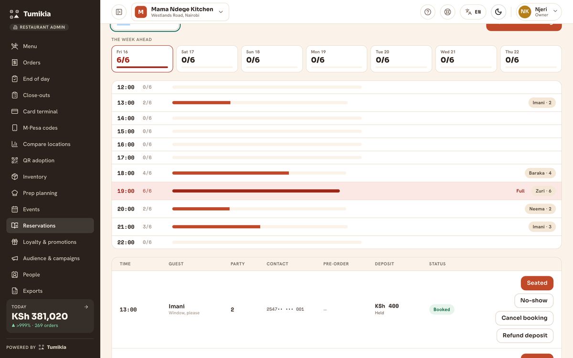573x358 pixels.
Task: Click the Cancel booking button
Action: point(524,318)
